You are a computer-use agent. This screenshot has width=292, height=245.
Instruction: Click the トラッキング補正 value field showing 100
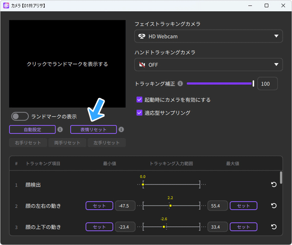(268, 84)
